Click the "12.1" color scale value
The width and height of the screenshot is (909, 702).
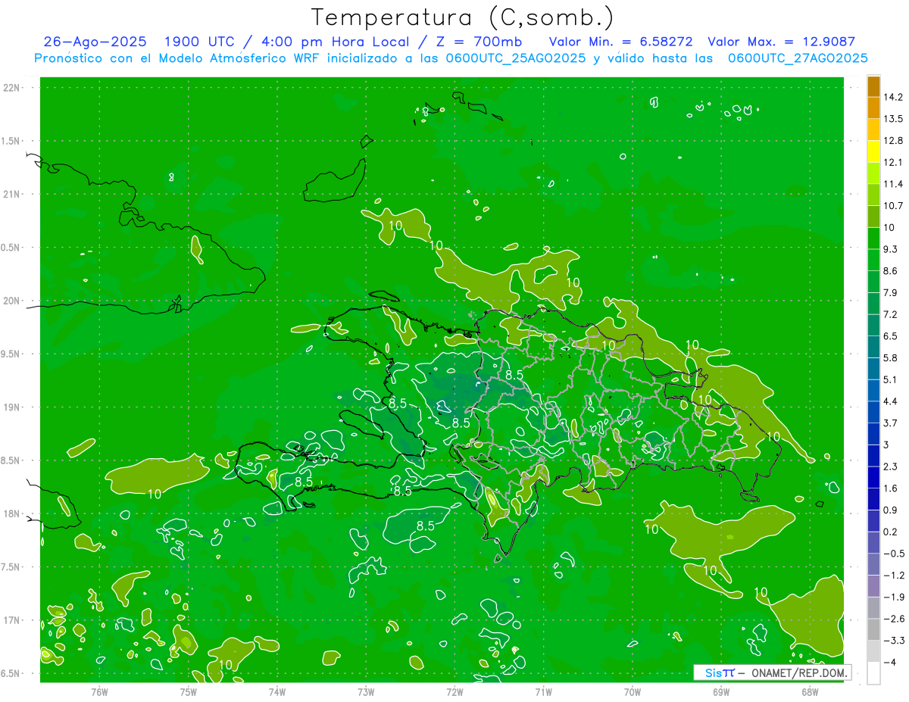(x=893, y=162)
